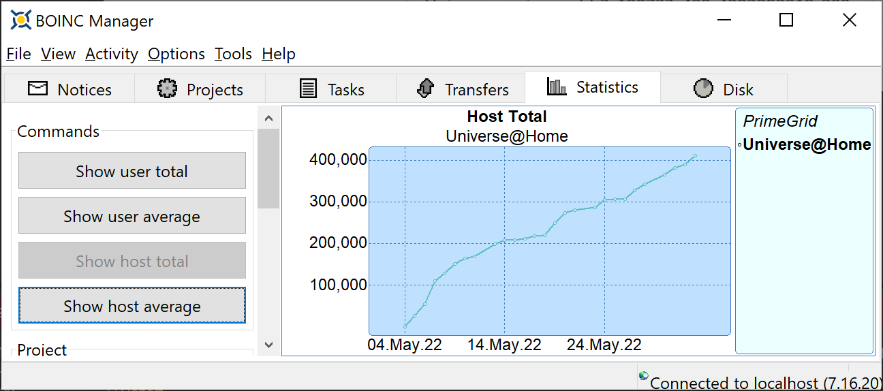Click the Projects gear icon
The image size is (883, 391).
pyautogui.click(x=167, y=89)
